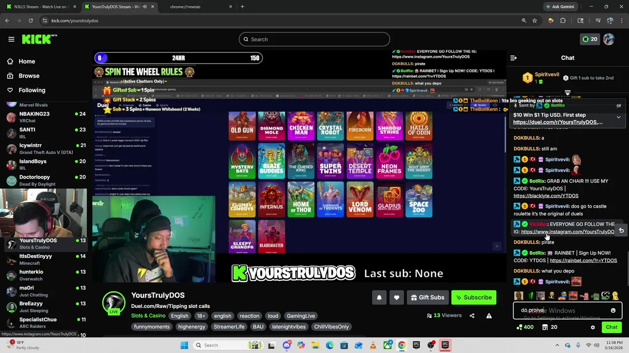Screen dimensions: 629x353
Task: Insert the Pepe frog emote from quick emotes
Action: click(605, 296)
